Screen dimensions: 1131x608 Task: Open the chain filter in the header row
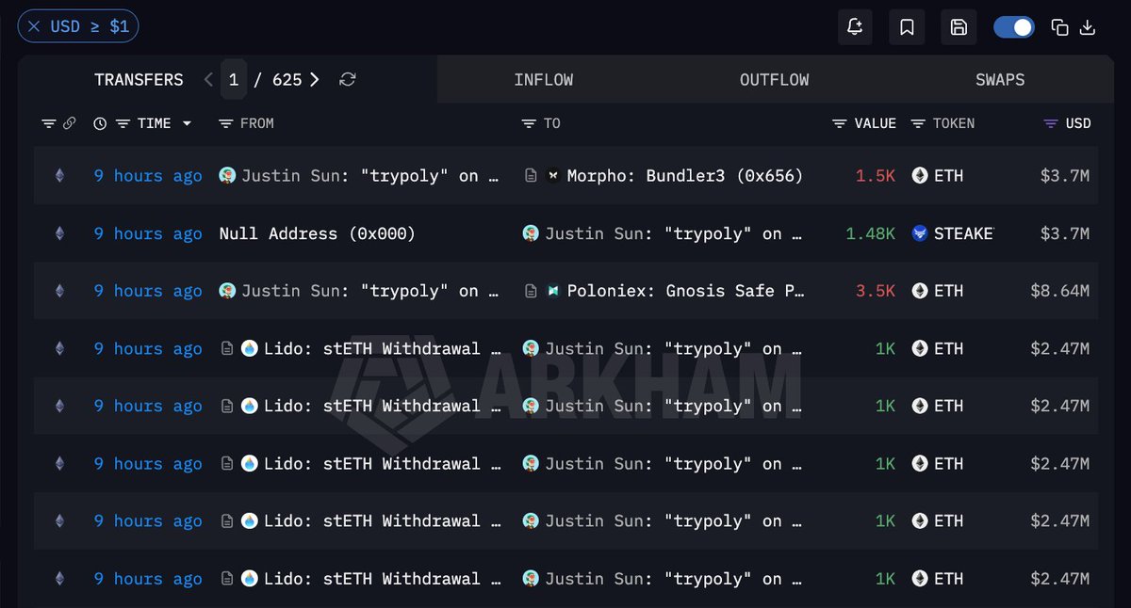point(49,123)
